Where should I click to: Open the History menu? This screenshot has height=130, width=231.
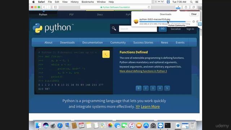[75, 2]
